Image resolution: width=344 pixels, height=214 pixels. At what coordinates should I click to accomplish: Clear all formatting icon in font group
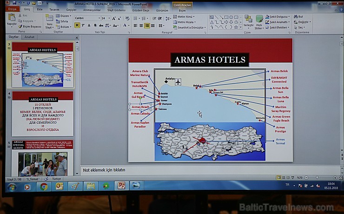127,19
